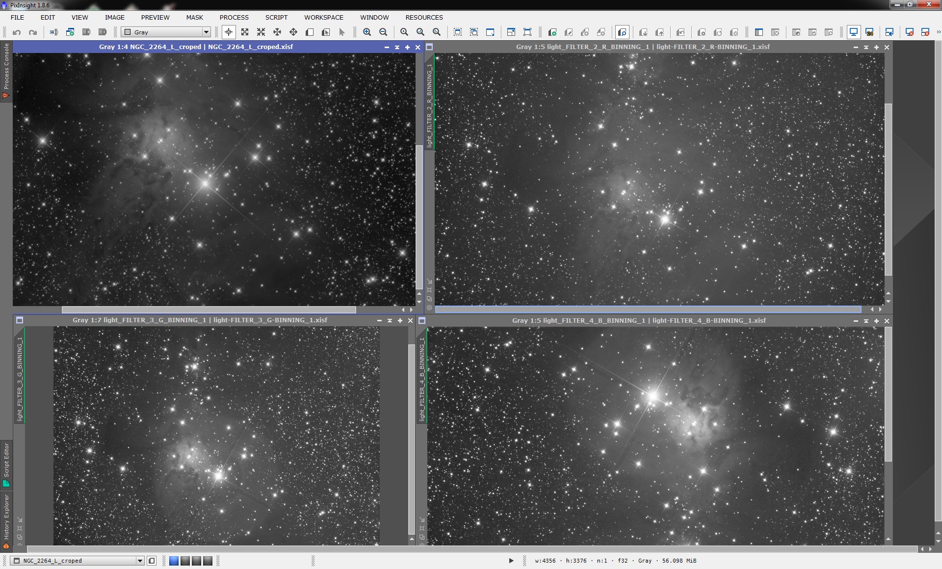Open the PROCESS menu

(234, 17)
